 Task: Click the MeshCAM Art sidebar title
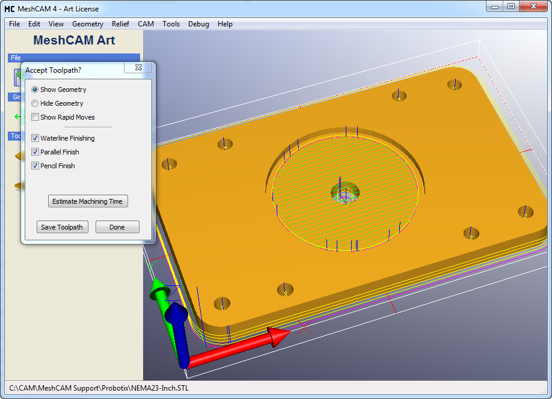tap(74, 40)
